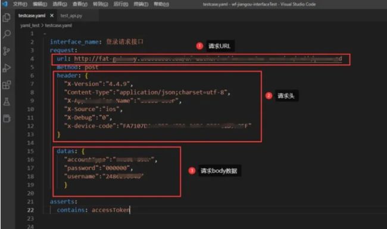Viewport: 387px width, 229px height.
Task: Close the testcase.yaml tab
Action: tap(52, 15)
